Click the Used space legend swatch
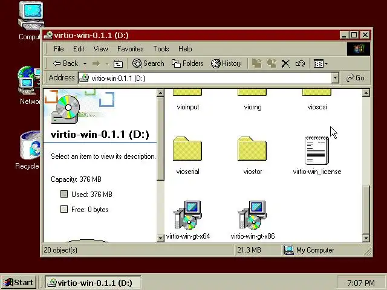Image resolution: width=387 pixels, height=290 pixels. click(x=64, y=194)
